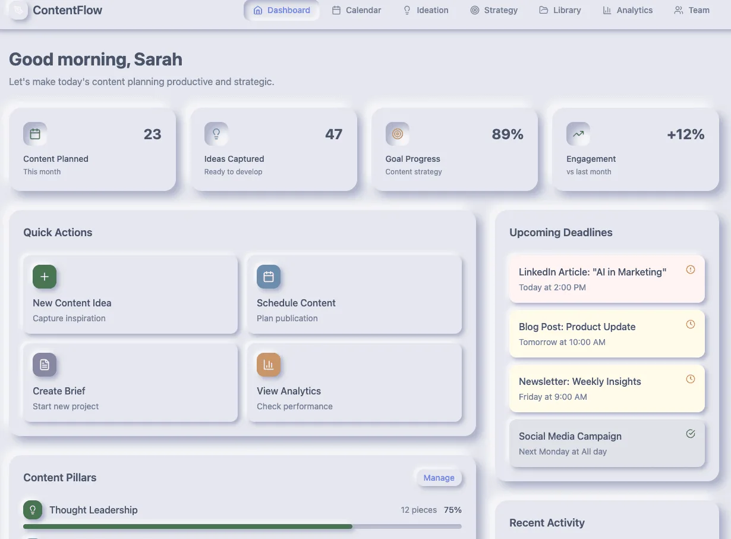Open the Analytics tab
The image size is (731, 539).
pyautogui.click(x=628, y=10)
